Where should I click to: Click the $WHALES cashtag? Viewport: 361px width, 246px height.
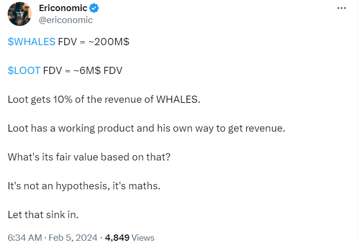click(x=31, y=42)
